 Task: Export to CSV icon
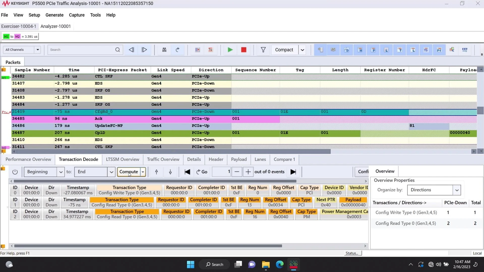[x=465, y=50]
